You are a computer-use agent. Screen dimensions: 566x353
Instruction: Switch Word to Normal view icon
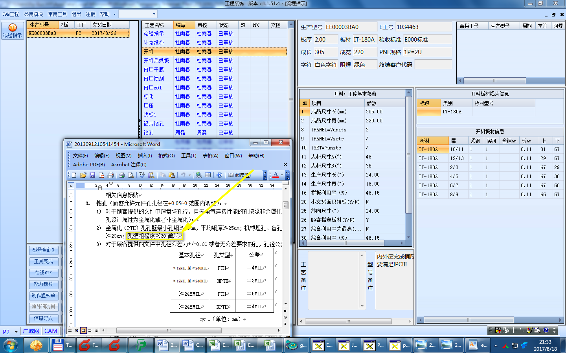[x=70, y=330]
